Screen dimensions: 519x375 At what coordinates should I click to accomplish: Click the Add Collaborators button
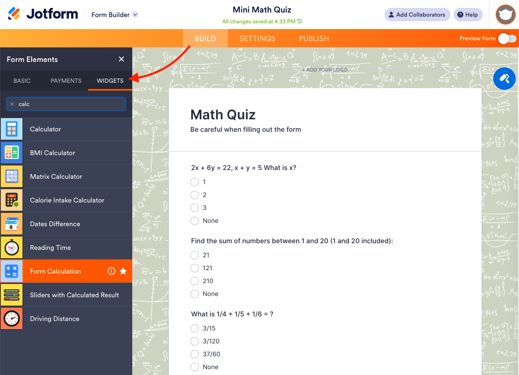(418, 15)
